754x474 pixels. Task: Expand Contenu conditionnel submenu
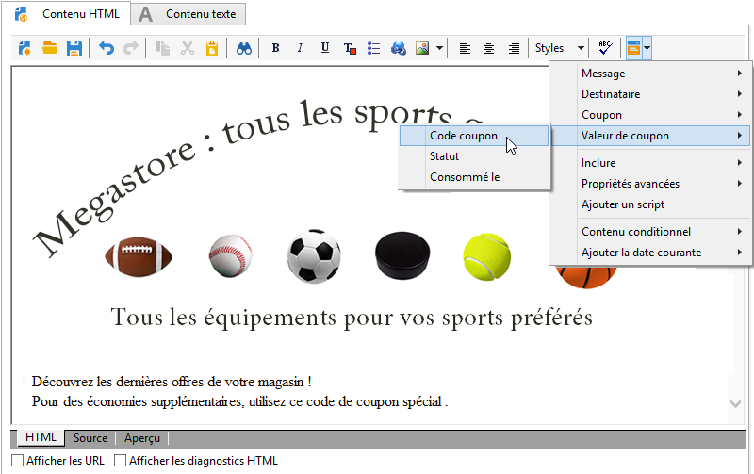pos(651,232)
